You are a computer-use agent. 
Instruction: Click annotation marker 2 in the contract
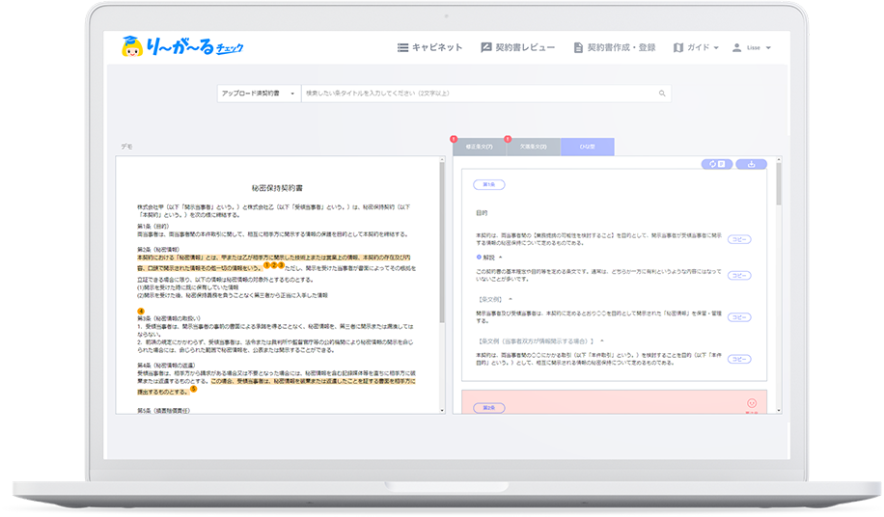[x=274, y=265]
